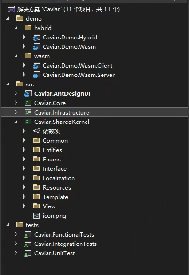
Task: Click the src folder icon
Action: [x=20, y=84]
